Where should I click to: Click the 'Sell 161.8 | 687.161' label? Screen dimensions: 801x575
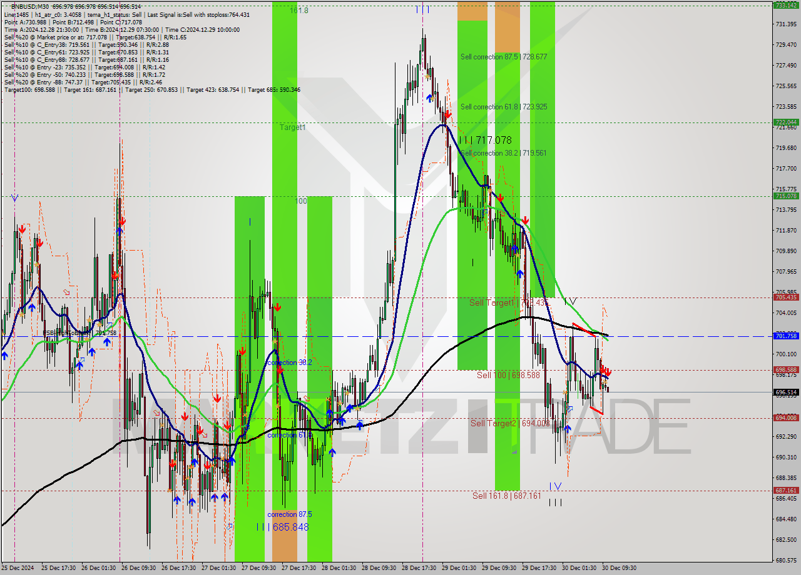pyautogui.click(x=507, y=496)
